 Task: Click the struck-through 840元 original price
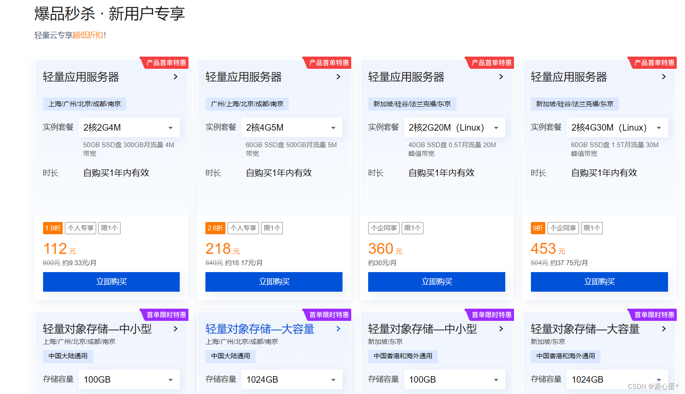coord(214,263)
